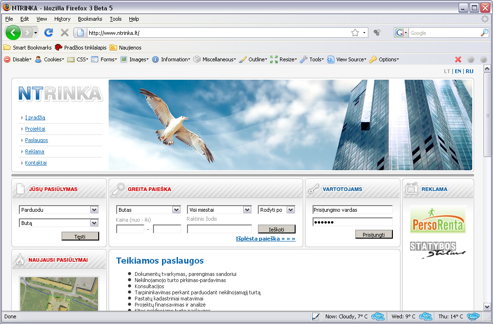Click the search magnifier in Google box

[484, 33]
